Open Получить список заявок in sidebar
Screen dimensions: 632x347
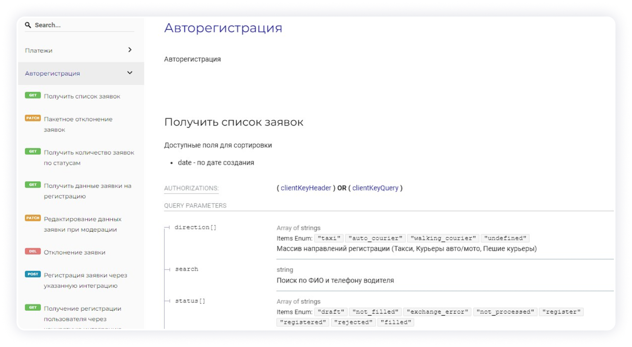82,96
